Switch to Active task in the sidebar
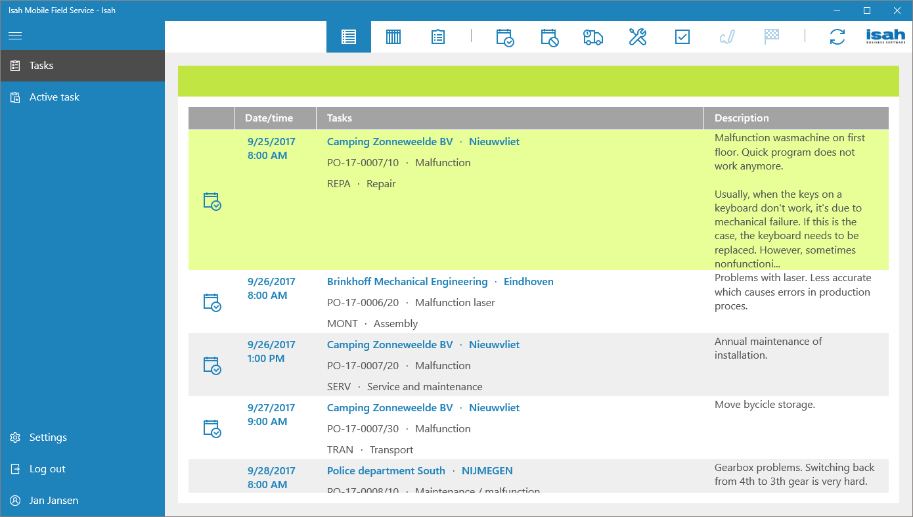913x517 pixels. pyautogui.click(x=54, y=97)
